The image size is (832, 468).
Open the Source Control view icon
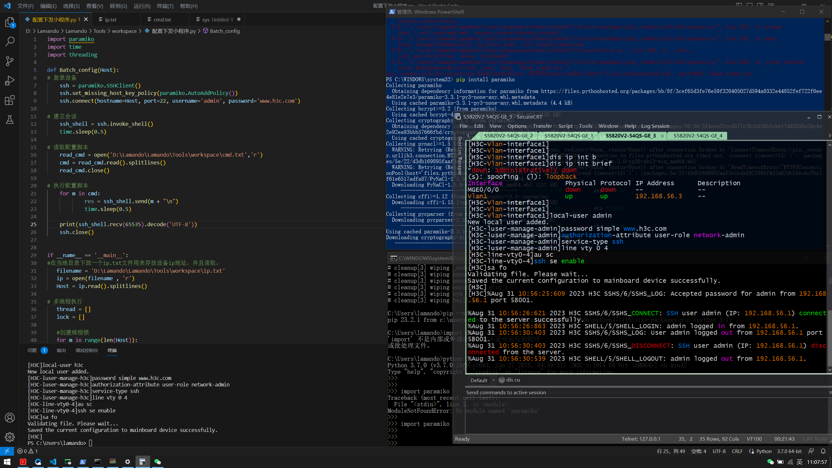coord(10,61)
